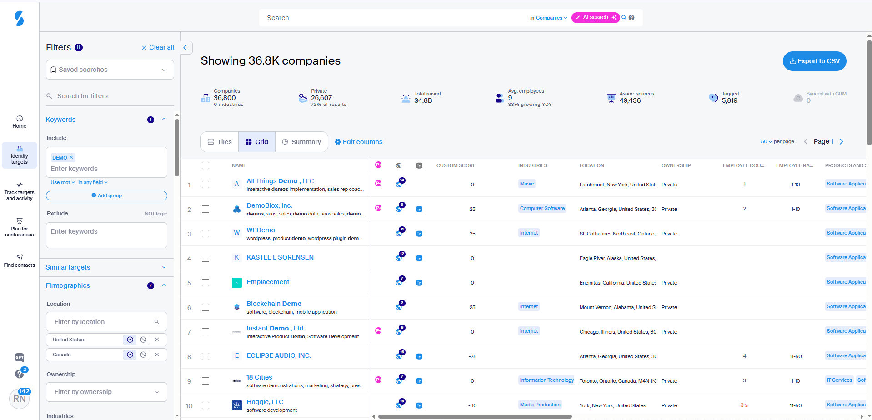
Task: Click the Export to CSV button
Action: click(814, 61)
